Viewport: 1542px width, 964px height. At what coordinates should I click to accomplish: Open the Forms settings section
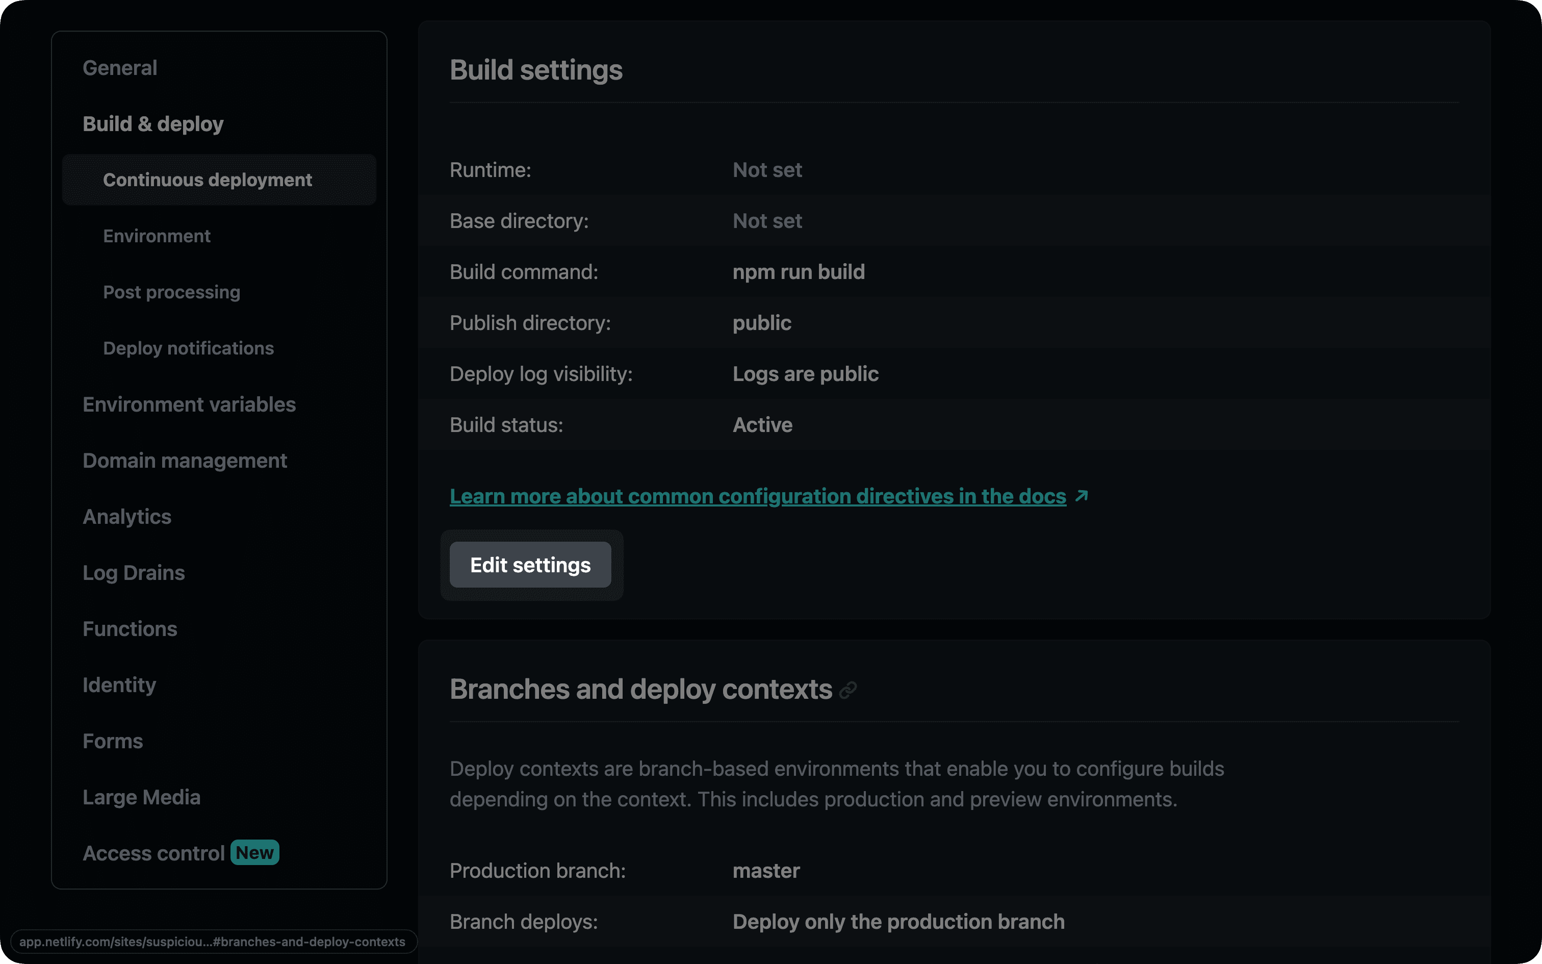click(x=113, y=741)
